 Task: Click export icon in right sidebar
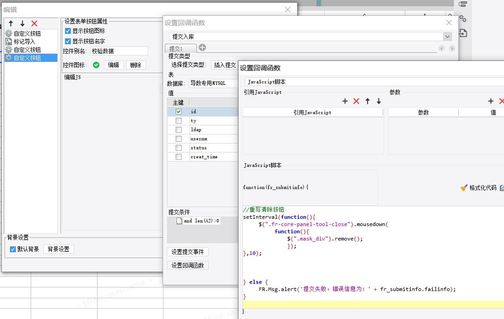(x=463, y=33)
